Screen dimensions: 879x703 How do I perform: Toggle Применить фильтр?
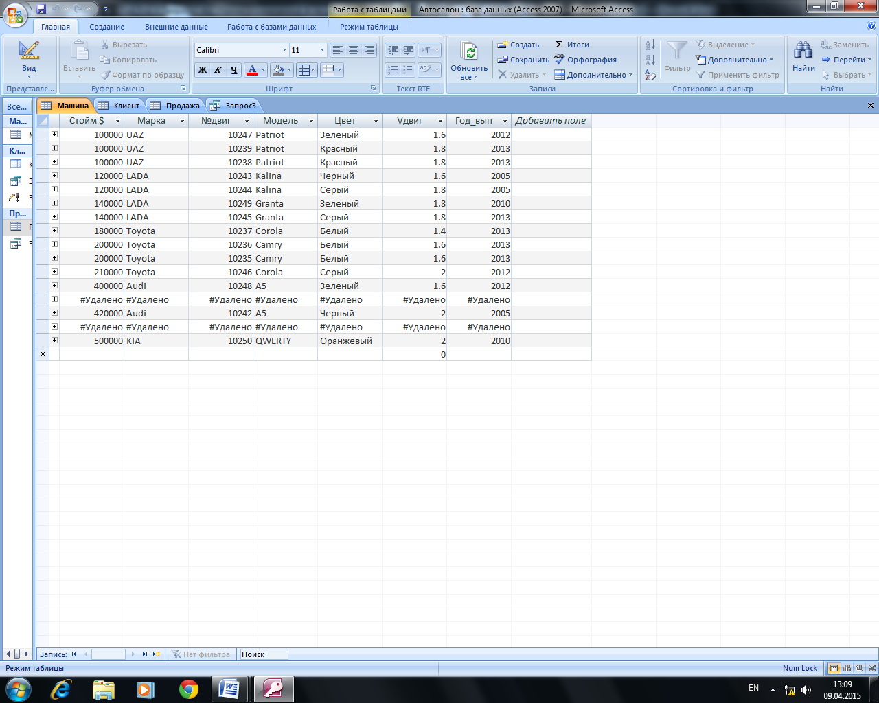click(x=738, y=75)
